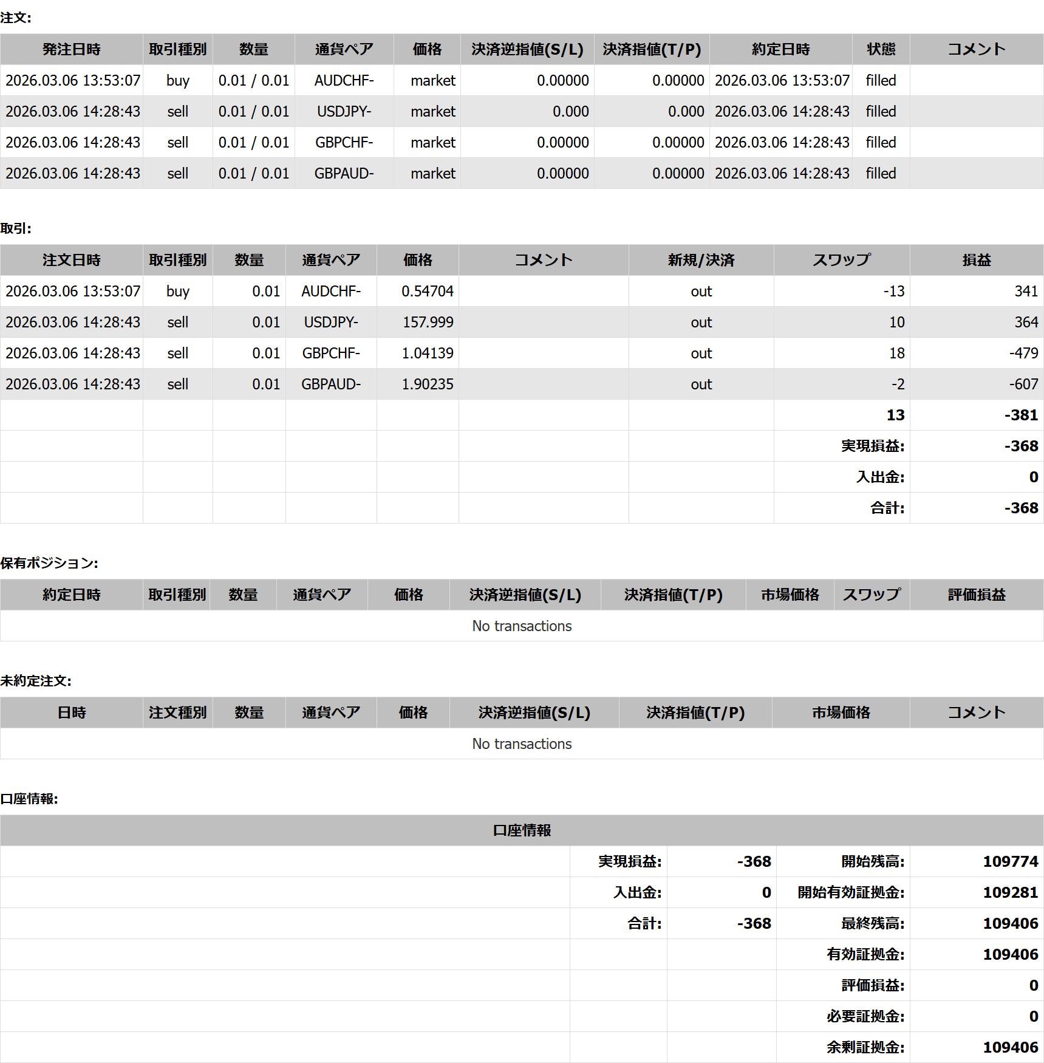Image resolution: width=1044 pixels, height=1063 pixels.
Task: Click the profit value 364
Action: (1026, 322)
